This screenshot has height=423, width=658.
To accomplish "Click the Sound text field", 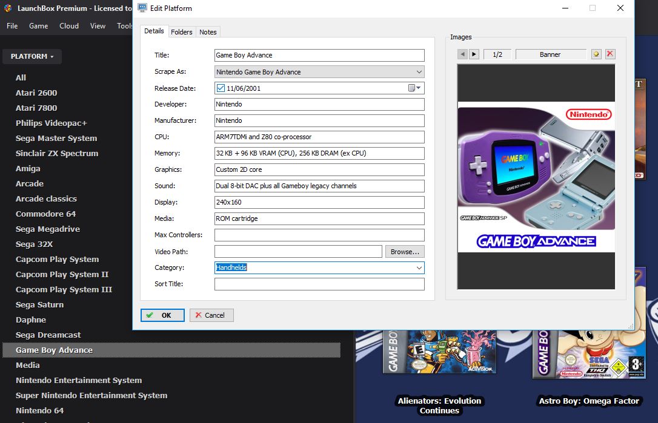I will 319,186.
